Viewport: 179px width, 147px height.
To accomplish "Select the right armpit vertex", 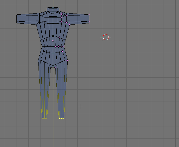I will click(69, 25).
